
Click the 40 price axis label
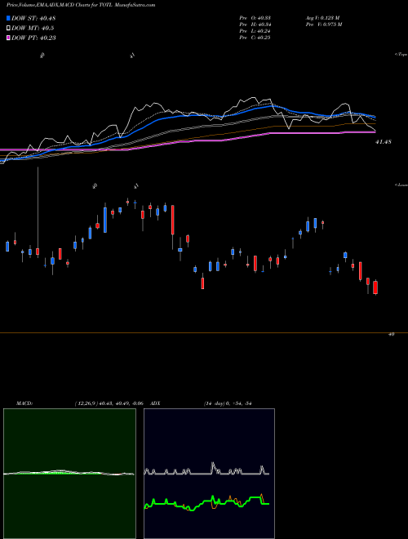click(392, 334)
